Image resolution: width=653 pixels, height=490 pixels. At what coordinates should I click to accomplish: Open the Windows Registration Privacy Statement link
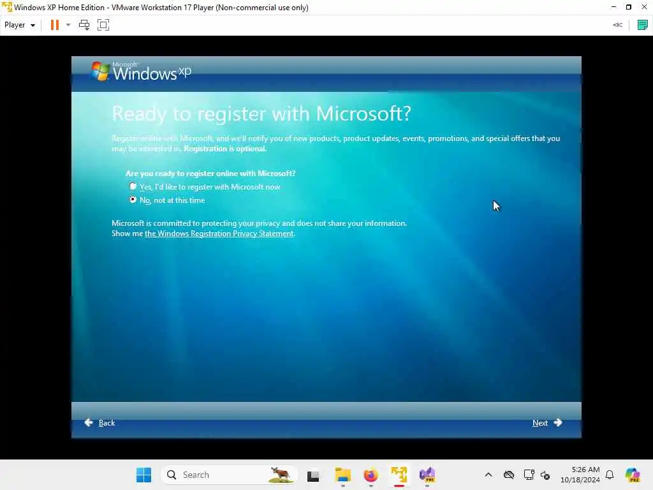pos(219,234)
